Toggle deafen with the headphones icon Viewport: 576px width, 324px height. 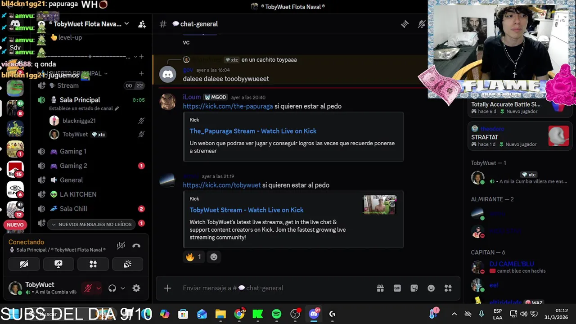(x=112, y=288)
